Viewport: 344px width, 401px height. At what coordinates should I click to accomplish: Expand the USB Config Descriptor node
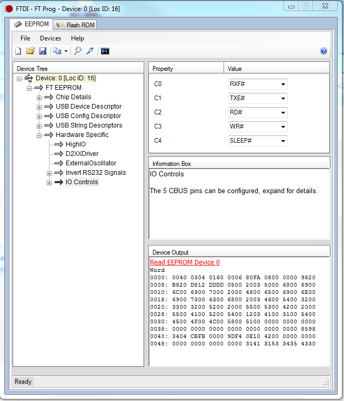39,117
